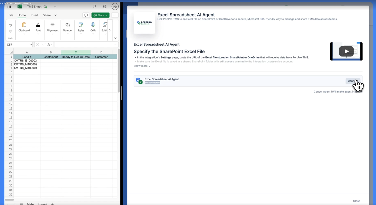Click Connect for Excel Spreadsheet AI Agent
Screen dimensions: 376x205
pos(353,81)
